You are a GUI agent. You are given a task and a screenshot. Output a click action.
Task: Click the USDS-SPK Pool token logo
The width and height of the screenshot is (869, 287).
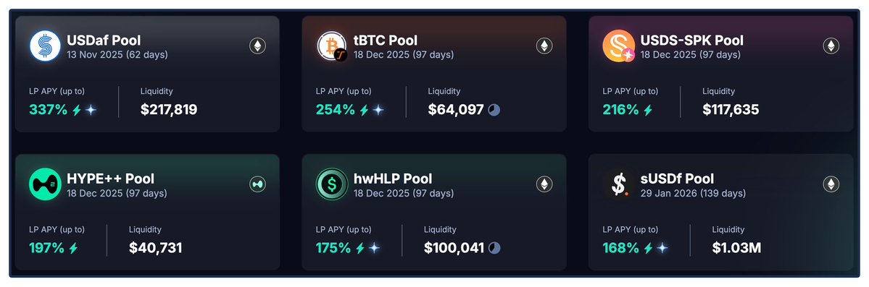pyautogui.click(x=618, y=46)
